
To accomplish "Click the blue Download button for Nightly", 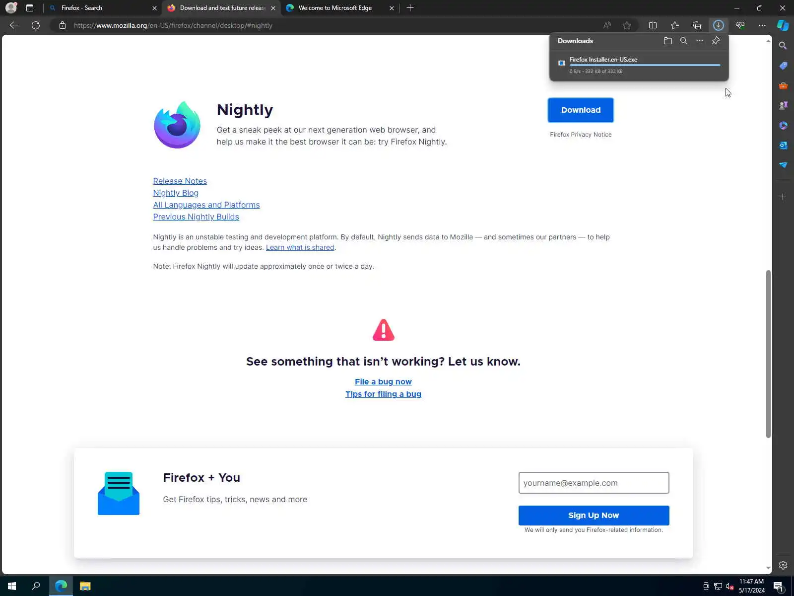I will 581,110.
